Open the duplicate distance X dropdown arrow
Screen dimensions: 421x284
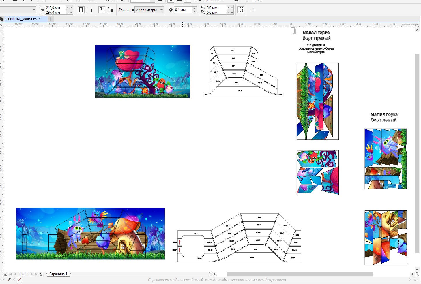(x=229, y=8)
